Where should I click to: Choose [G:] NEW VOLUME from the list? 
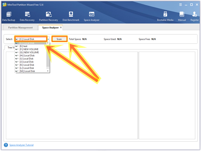tap(31, 52)
